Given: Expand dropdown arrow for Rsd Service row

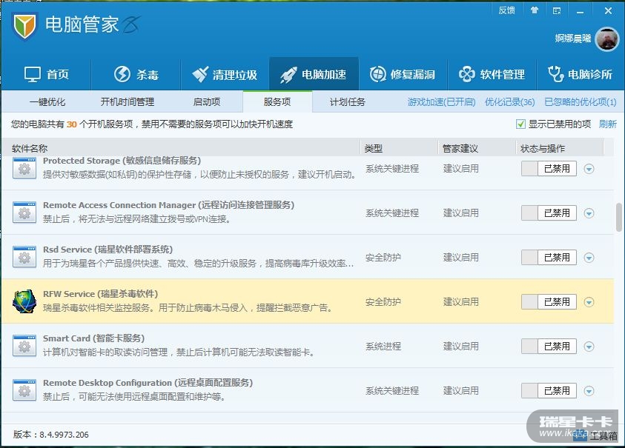Looking at the screenshot, I should (x=589, y=258).
